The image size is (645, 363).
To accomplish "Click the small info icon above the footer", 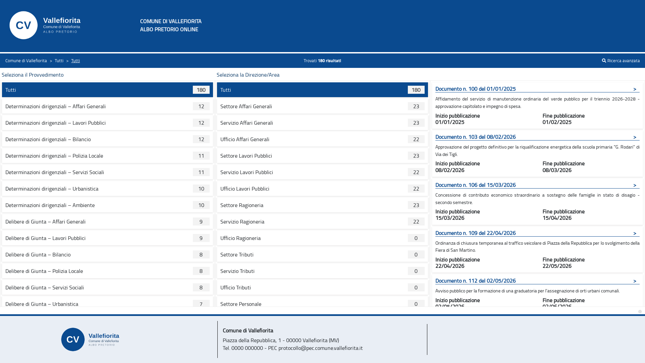I will [640, 312].
